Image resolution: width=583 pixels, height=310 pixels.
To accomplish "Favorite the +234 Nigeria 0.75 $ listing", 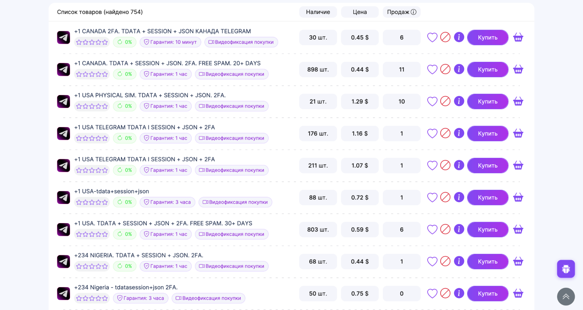I will 432,293.
